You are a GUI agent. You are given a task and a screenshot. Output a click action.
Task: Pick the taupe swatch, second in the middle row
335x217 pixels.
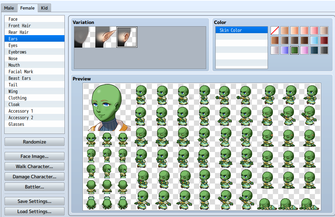point(285,40)
